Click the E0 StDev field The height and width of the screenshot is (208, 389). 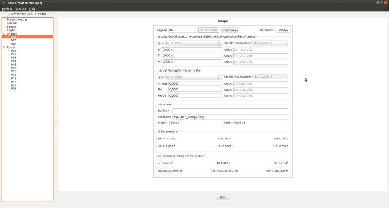point(261,50)
